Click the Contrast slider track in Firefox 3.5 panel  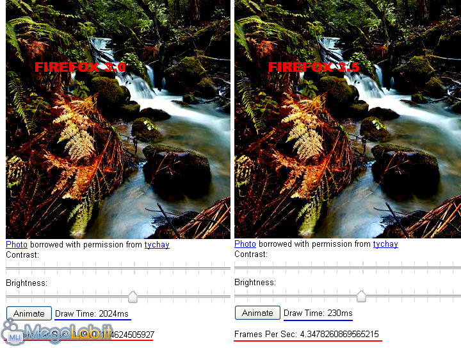coord(348,268)
